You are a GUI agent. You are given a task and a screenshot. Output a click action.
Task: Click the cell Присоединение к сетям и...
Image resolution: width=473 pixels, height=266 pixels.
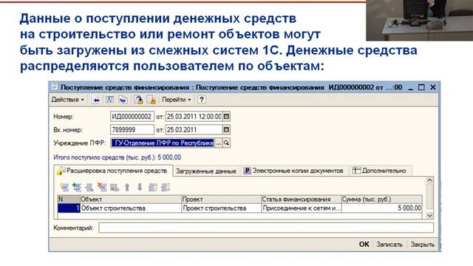click(301, 208)
